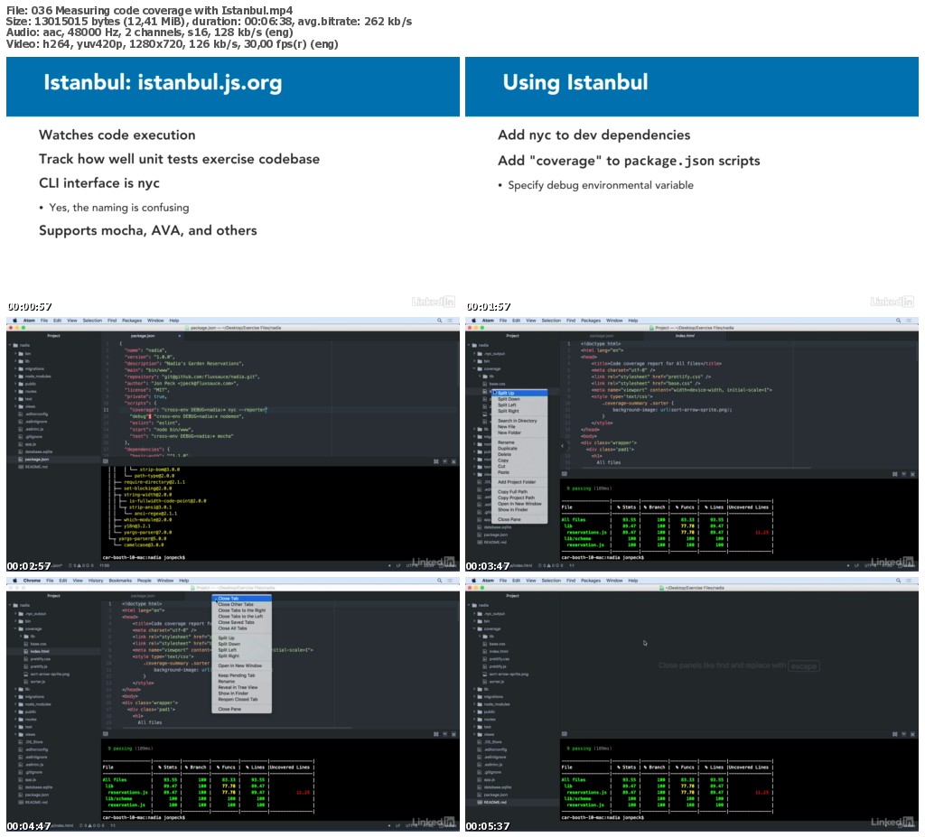Click the sort-arrow-sprite.png image icon in 00:04:47 frame

[x=26, y=674]
